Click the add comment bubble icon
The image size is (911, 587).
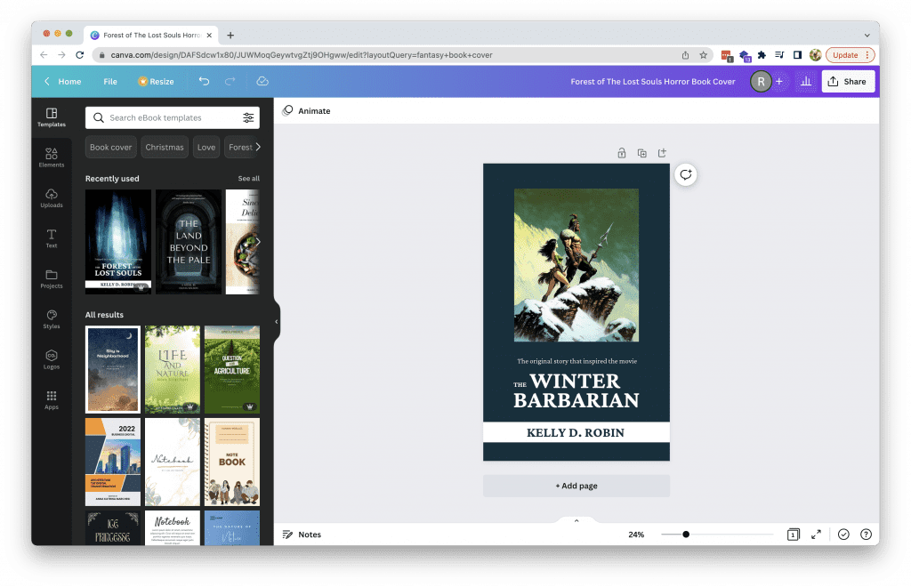(685, 174)
